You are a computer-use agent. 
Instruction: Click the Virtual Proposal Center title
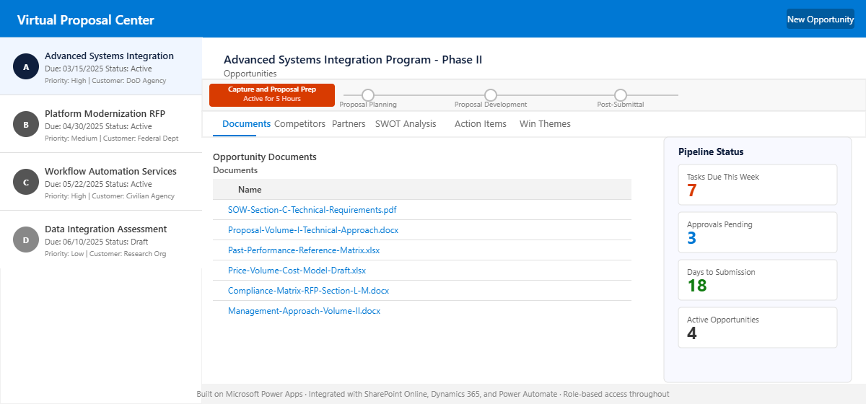86,20
